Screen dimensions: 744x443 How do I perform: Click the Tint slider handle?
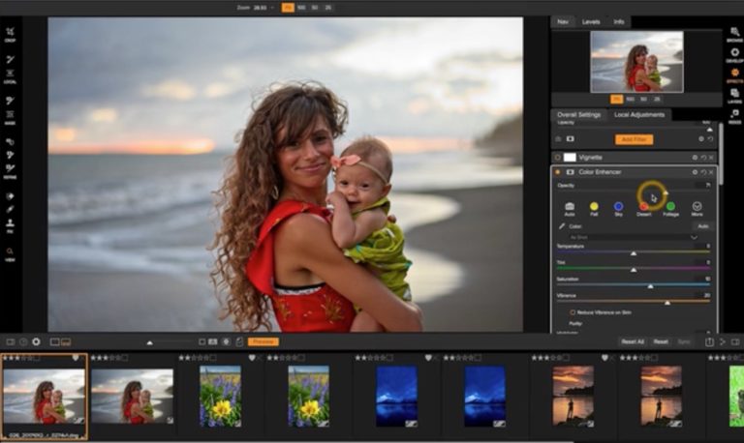point(634,270)
